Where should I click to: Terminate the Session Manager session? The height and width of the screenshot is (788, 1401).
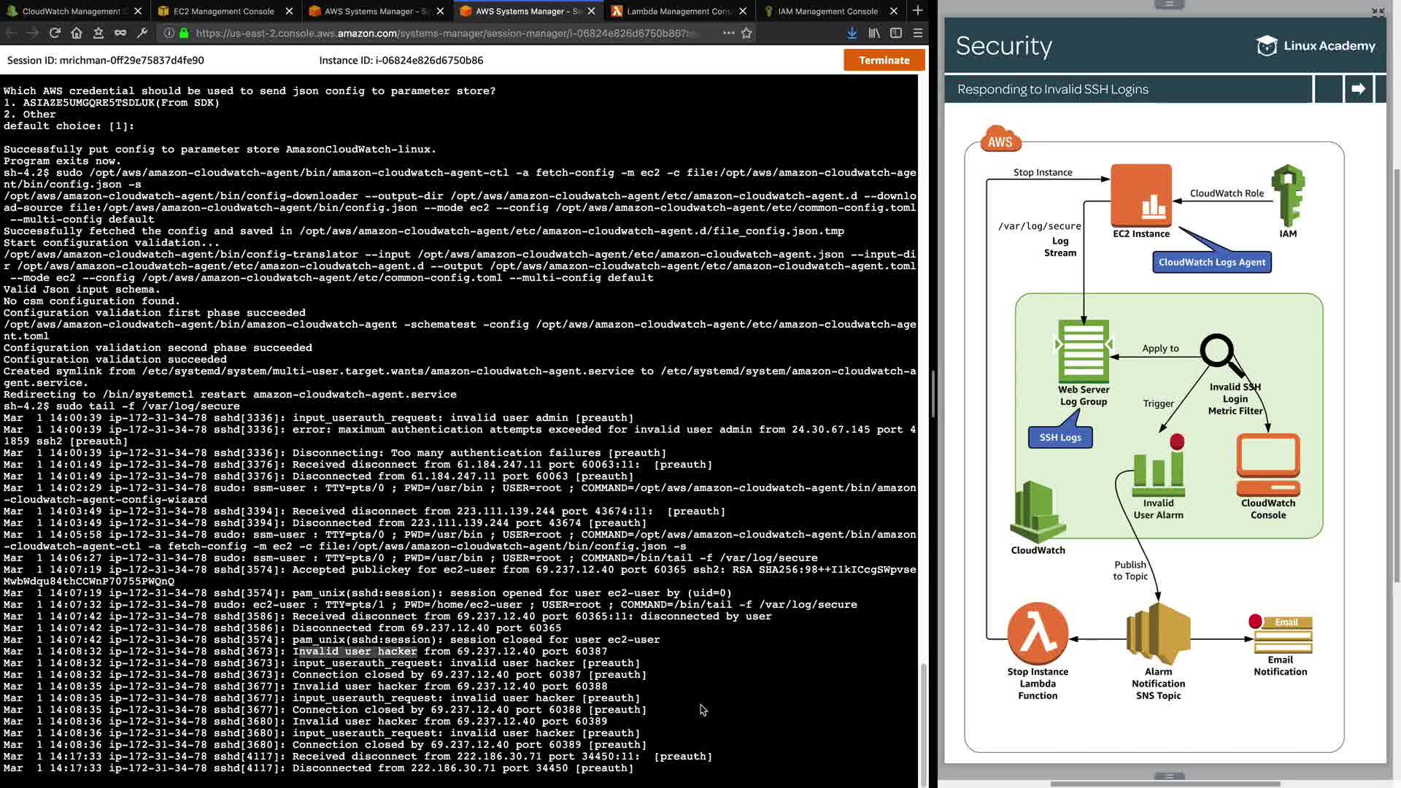[x=884, y=61]
